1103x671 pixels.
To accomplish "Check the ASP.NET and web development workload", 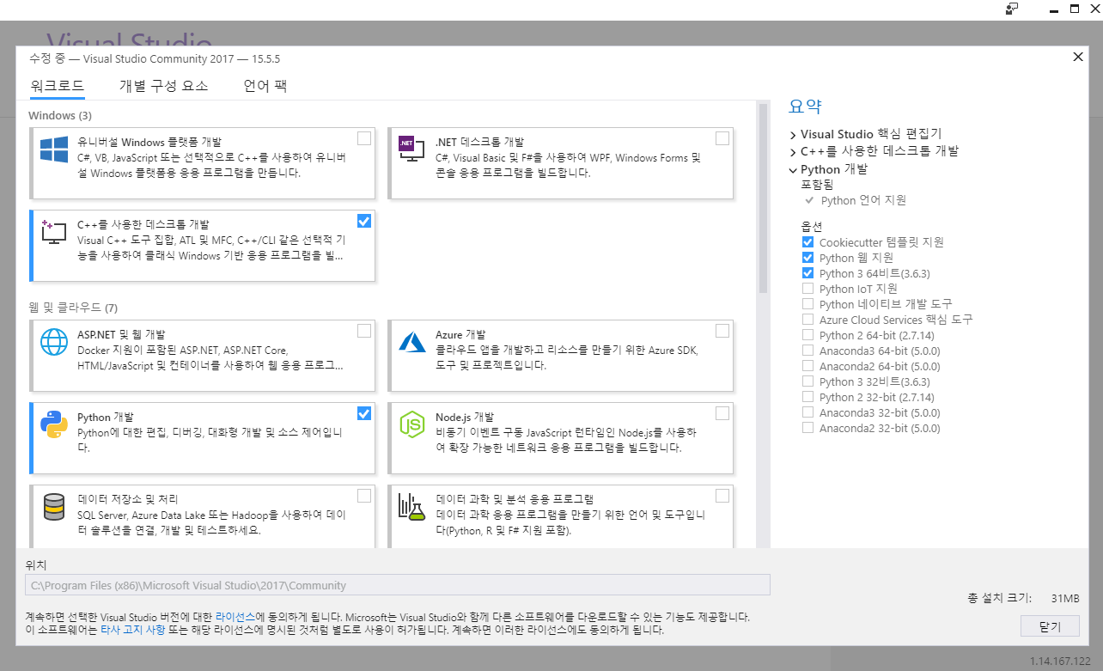I will 364,331.
